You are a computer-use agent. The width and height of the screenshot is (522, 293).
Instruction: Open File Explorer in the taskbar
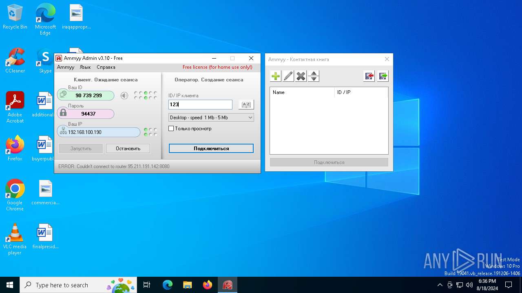coord(188,285)
